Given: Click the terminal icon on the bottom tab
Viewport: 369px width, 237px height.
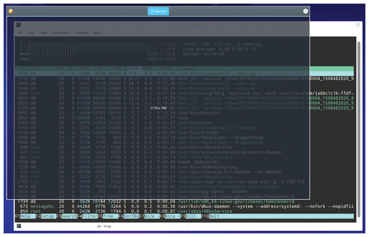Looking at the screenshot, I should (x=19, y=226).
